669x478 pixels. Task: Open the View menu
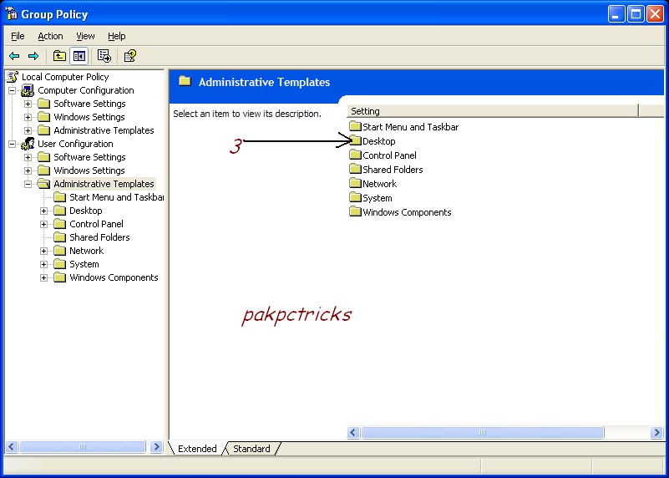tap(85, 36)
